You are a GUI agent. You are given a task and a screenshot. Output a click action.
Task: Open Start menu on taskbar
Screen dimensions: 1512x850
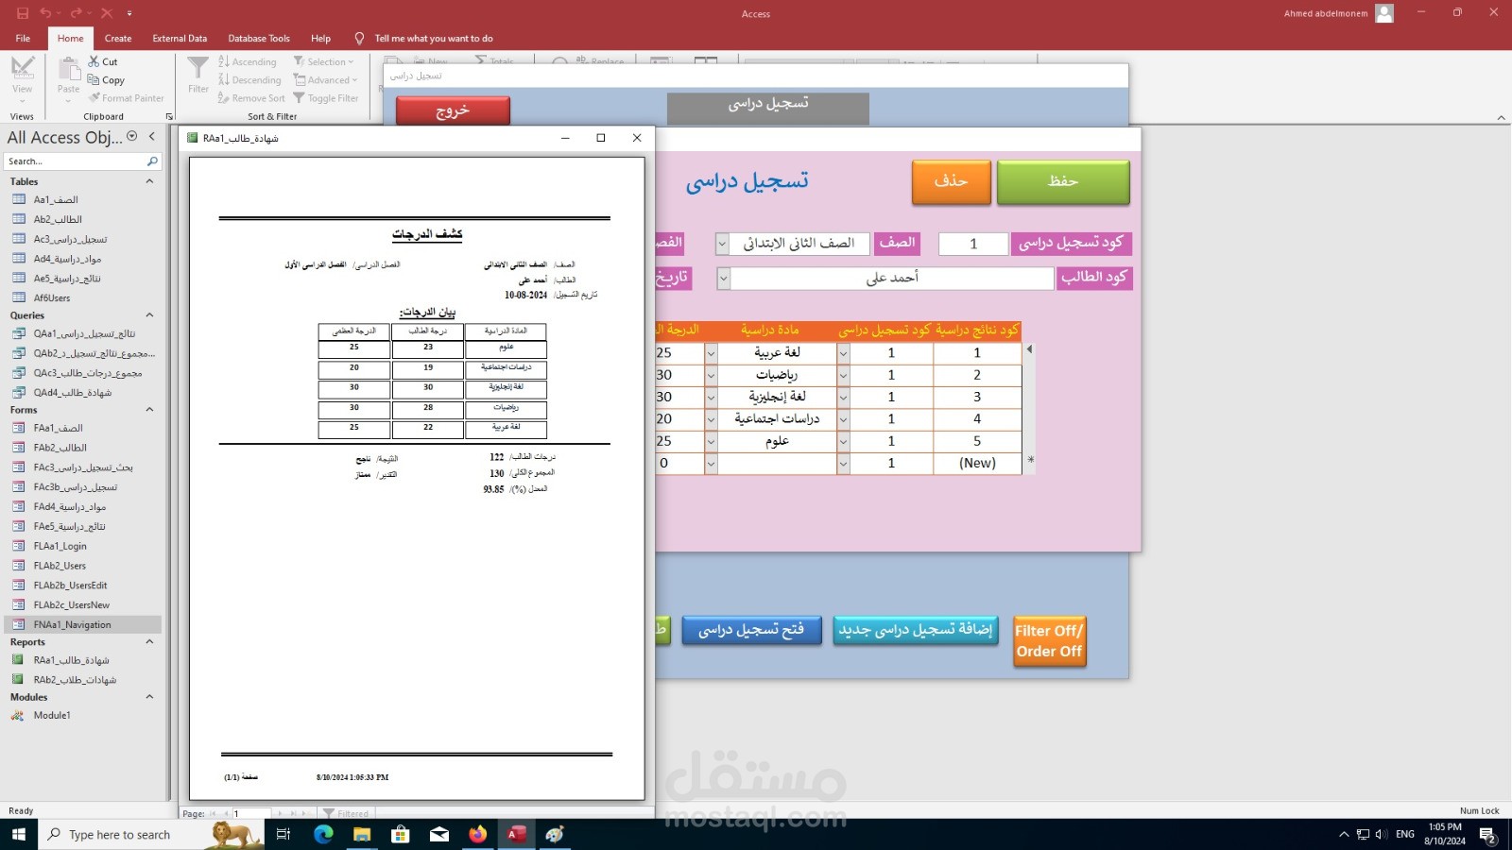coord(19,834)
